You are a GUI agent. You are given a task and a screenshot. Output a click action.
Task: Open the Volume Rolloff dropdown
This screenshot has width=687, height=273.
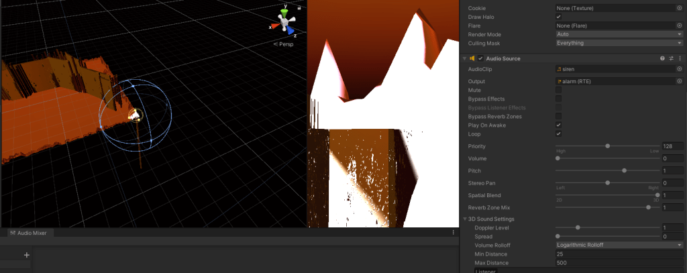click(x=619, y=245)
